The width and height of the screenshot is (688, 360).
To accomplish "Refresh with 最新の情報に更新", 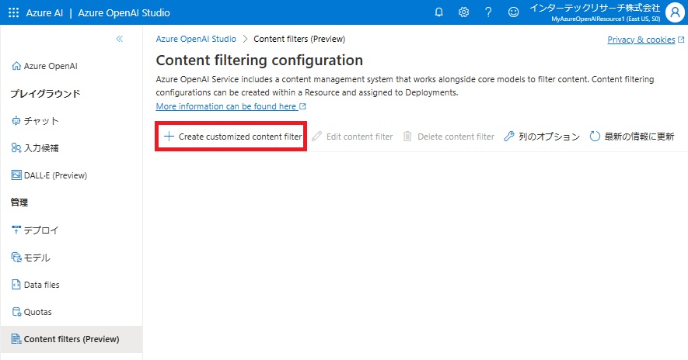I will [x=632, y=137].
